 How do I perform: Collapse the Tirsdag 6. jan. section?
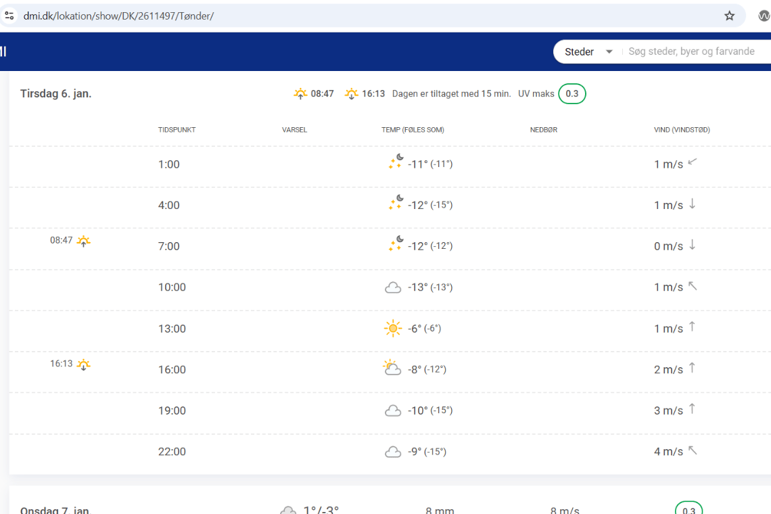[x=56, y=94]
